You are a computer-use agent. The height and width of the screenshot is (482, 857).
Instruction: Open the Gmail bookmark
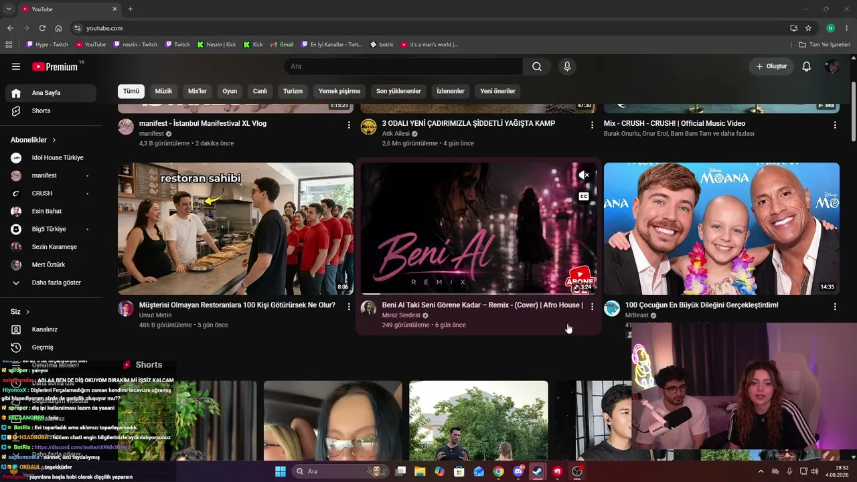coord(282,45)
